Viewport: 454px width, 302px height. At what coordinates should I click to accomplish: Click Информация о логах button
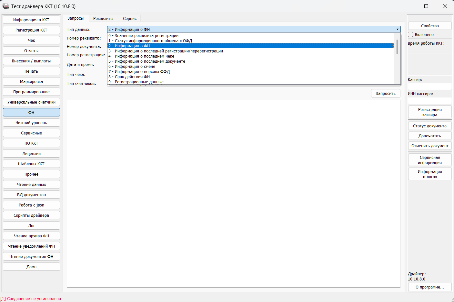(x=430, y=174)
